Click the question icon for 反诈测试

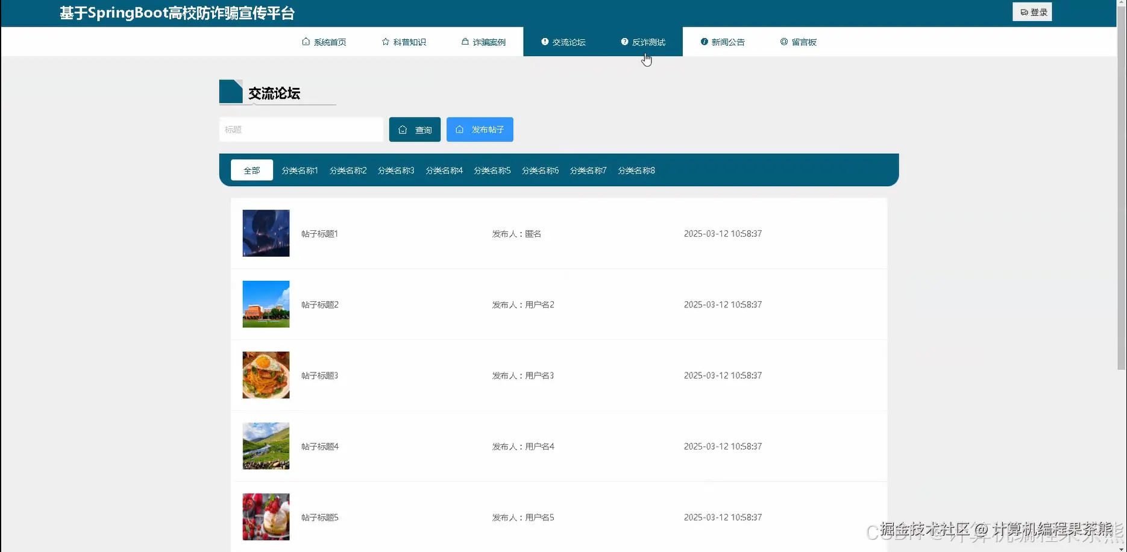tap(624, 41)
